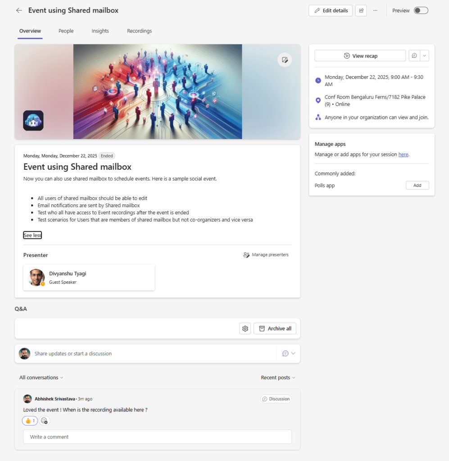
Task: Click the Share event icon
Action: (x=361, y=10)
